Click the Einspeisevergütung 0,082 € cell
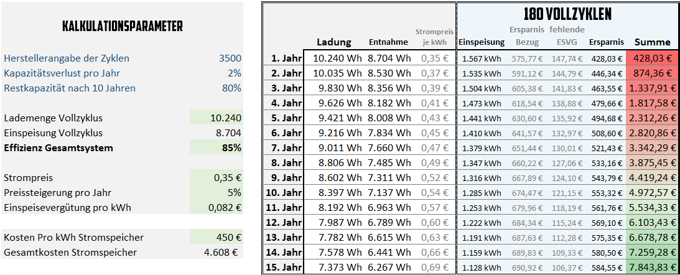Screen dimensions: 680x275 click(x=216, y=207)
